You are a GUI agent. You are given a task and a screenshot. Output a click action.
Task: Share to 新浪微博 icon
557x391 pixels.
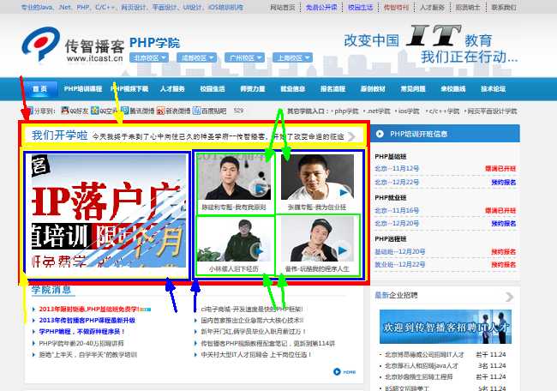coord(161,111)
